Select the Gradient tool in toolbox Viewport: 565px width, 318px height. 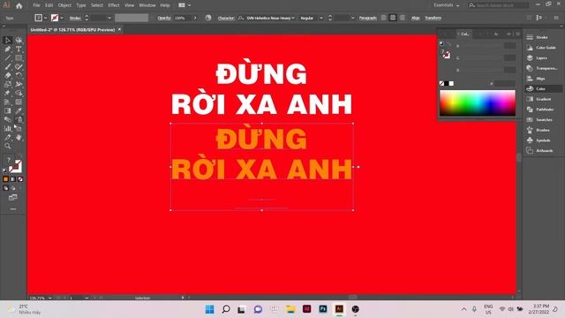pyautogui.click(x=8, y=110)
